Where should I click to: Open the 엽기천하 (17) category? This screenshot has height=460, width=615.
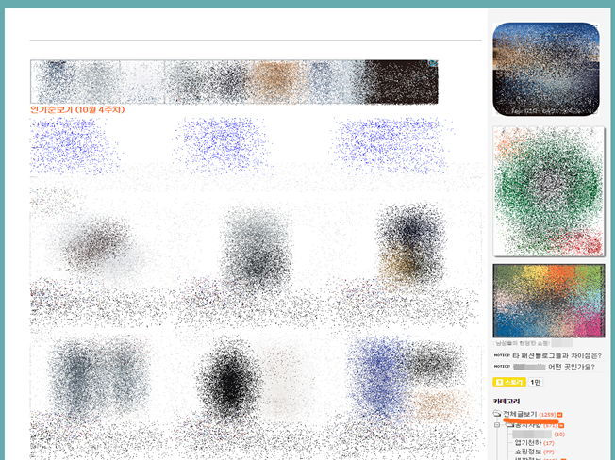coord(534,443)
